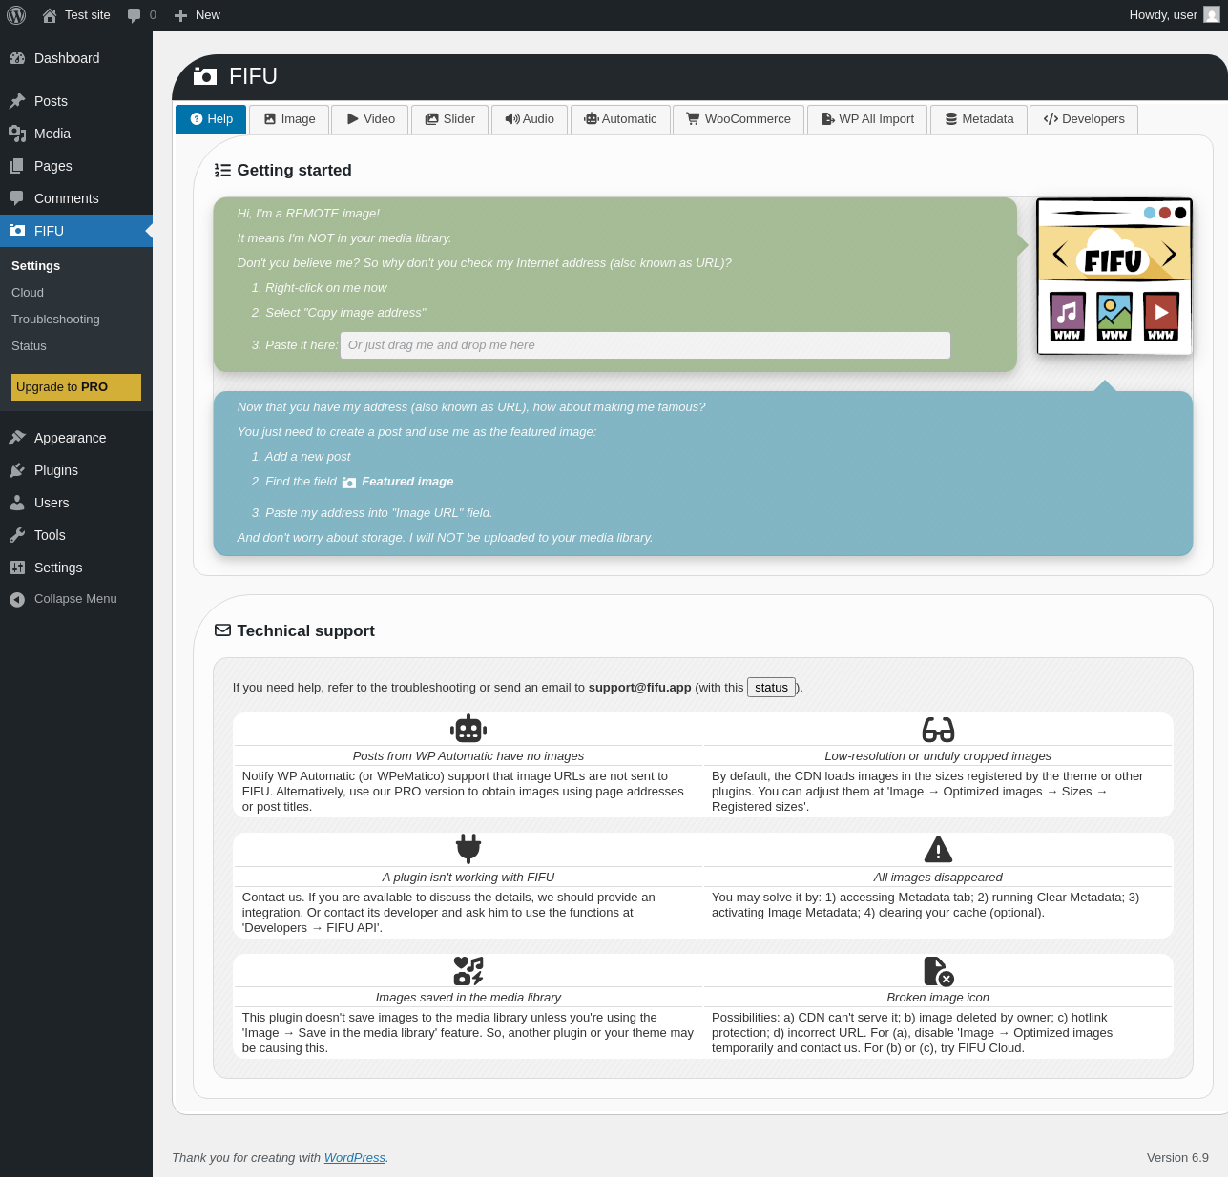Image resolution: width=1228 pixels, height=1177 pixels.
Task: Click the Collapse Menu arrow icon
Action: click(x=17, y=599)
